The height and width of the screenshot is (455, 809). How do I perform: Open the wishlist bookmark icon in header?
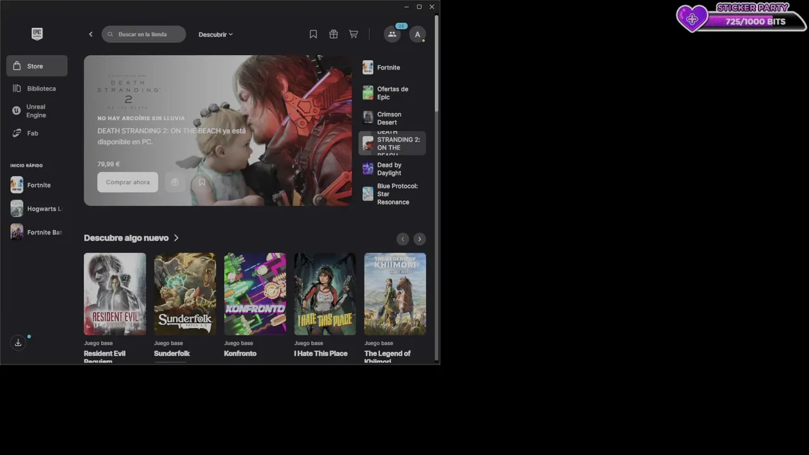[x=313, y=34]
